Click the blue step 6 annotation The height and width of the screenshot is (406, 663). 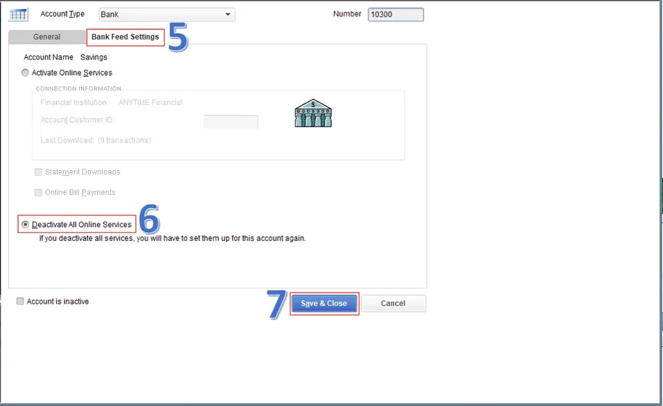[x=149, y=219]
